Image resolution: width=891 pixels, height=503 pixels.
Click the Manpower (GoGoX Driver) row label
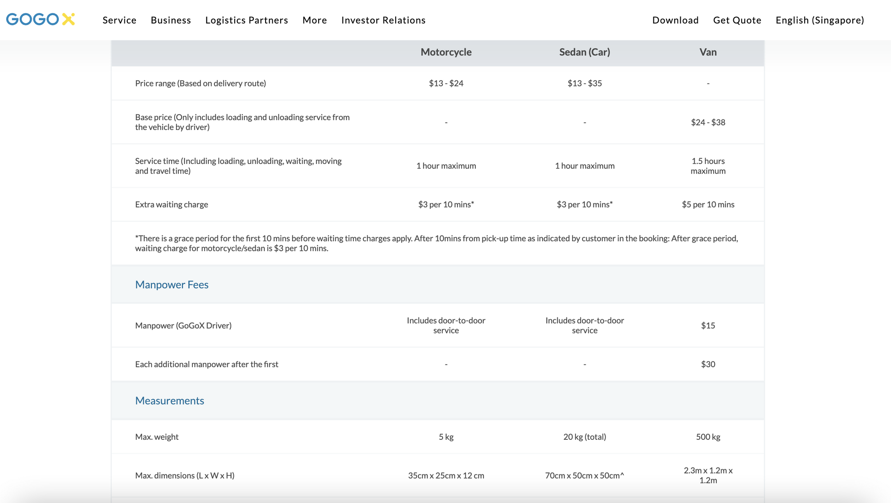[x=183, y=325]
